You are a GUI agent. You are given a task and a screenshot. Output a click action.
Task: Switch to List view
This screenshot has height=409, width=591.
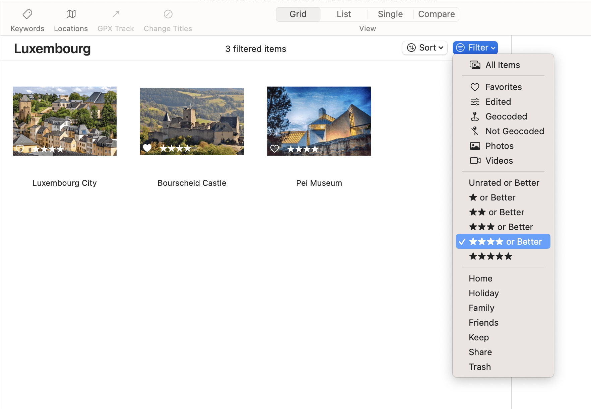click(x=344, y=14)
